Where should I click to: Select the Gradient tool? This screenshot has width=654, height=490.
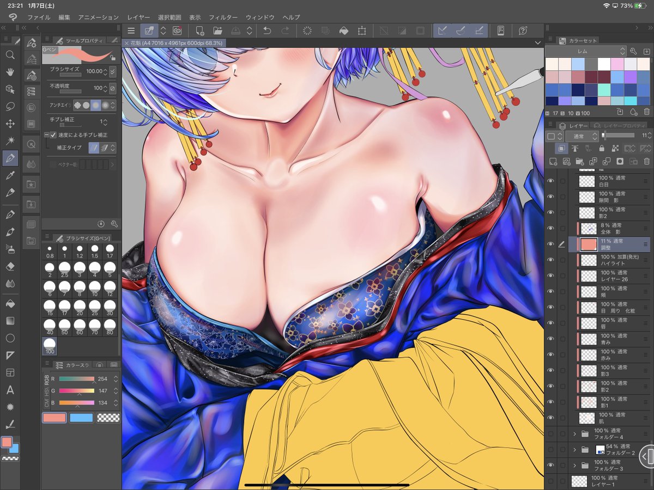click(x=10, y=321)
